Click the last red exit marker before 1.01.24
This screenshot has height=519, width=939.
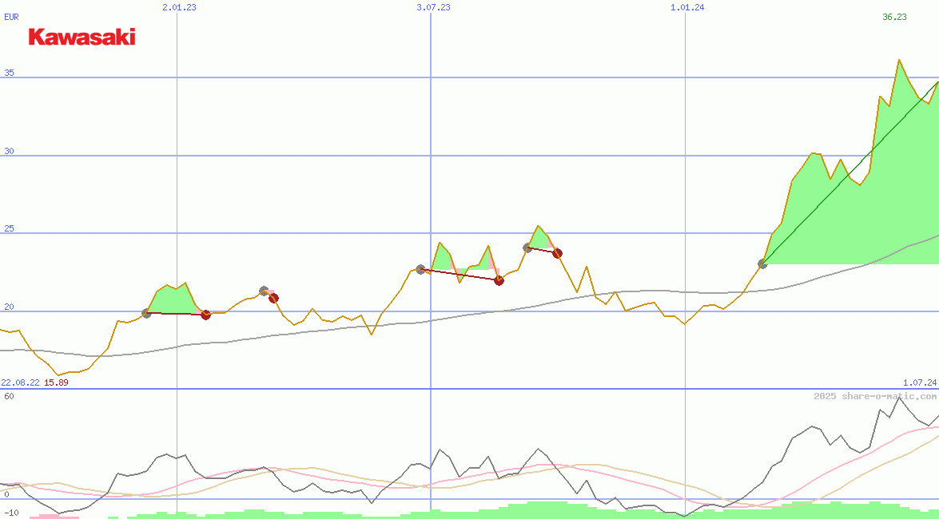557,253
